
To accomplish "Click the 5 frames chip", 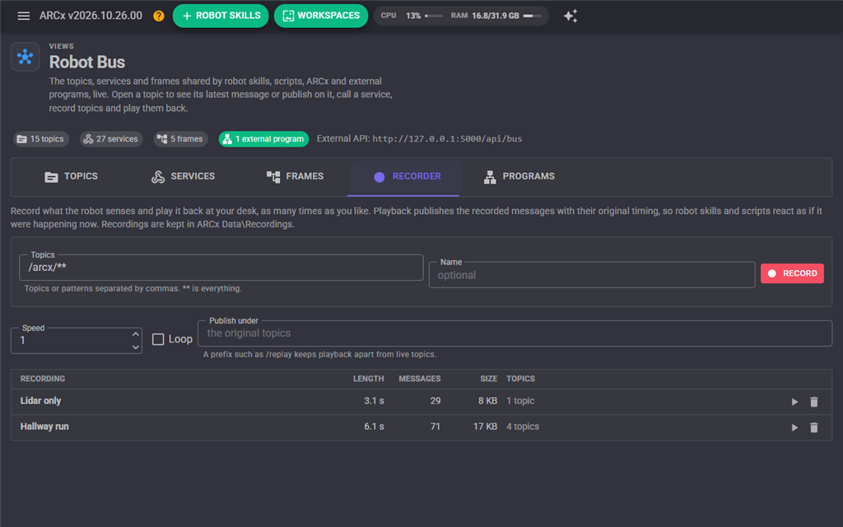I will pyautogui.click(x=180, y=138).
